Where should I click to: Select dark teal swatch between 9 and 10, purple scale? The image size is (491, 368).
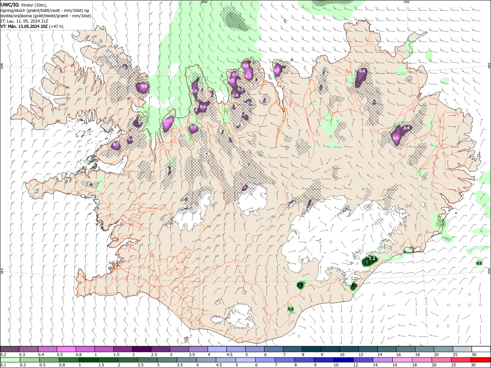(330, 349)
